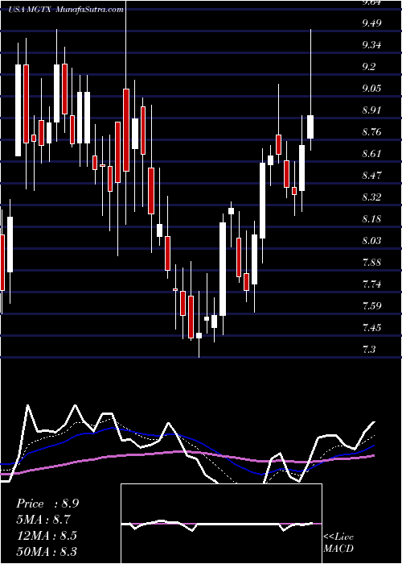Click the tall white rally candle near 7.59–8.18

[223, 269]
